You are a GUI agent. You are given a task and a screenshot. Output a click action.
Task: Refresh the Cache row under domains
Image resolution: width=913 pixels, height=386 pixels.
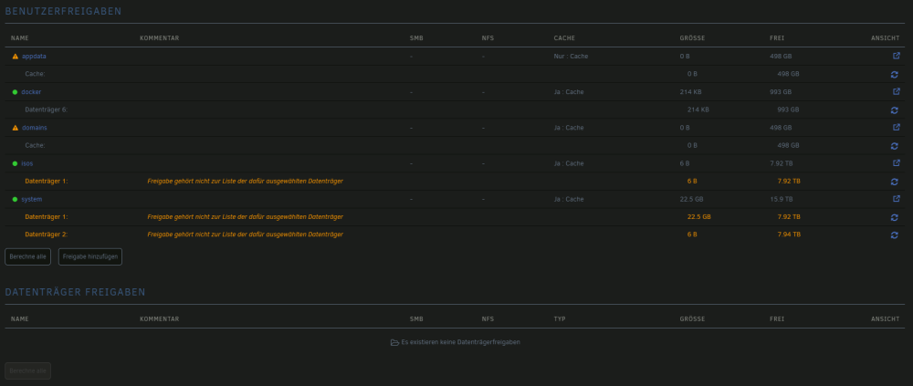[x=895, y=146]
